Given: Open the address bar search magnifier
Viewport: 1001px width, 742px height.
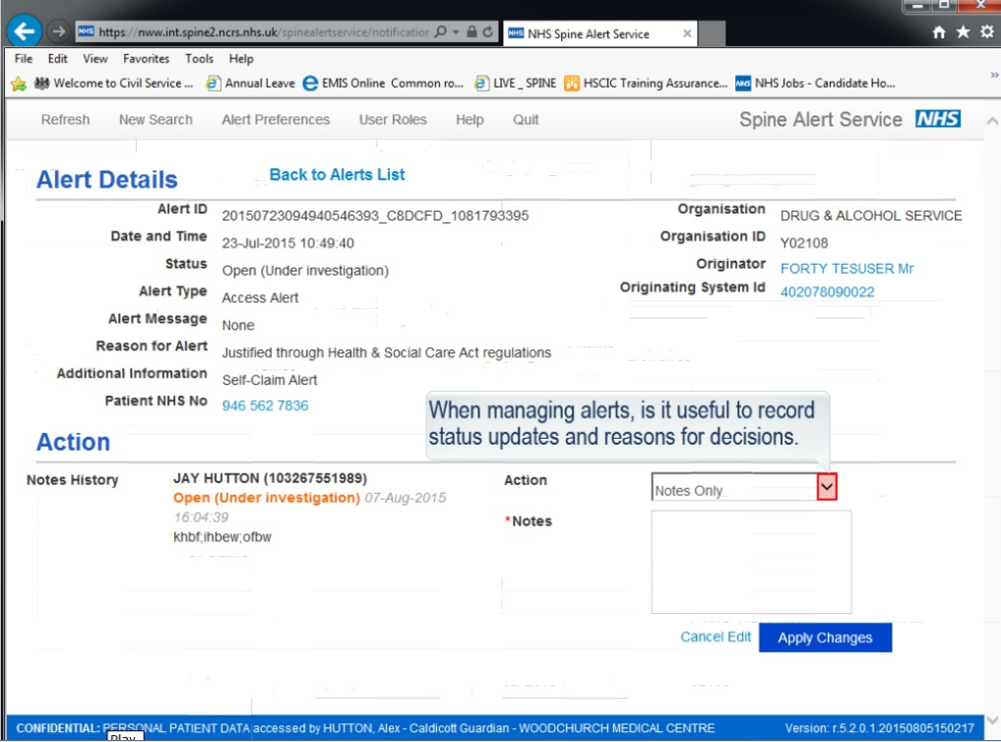Looking at the screenshot, I should (x=441, y=31).
